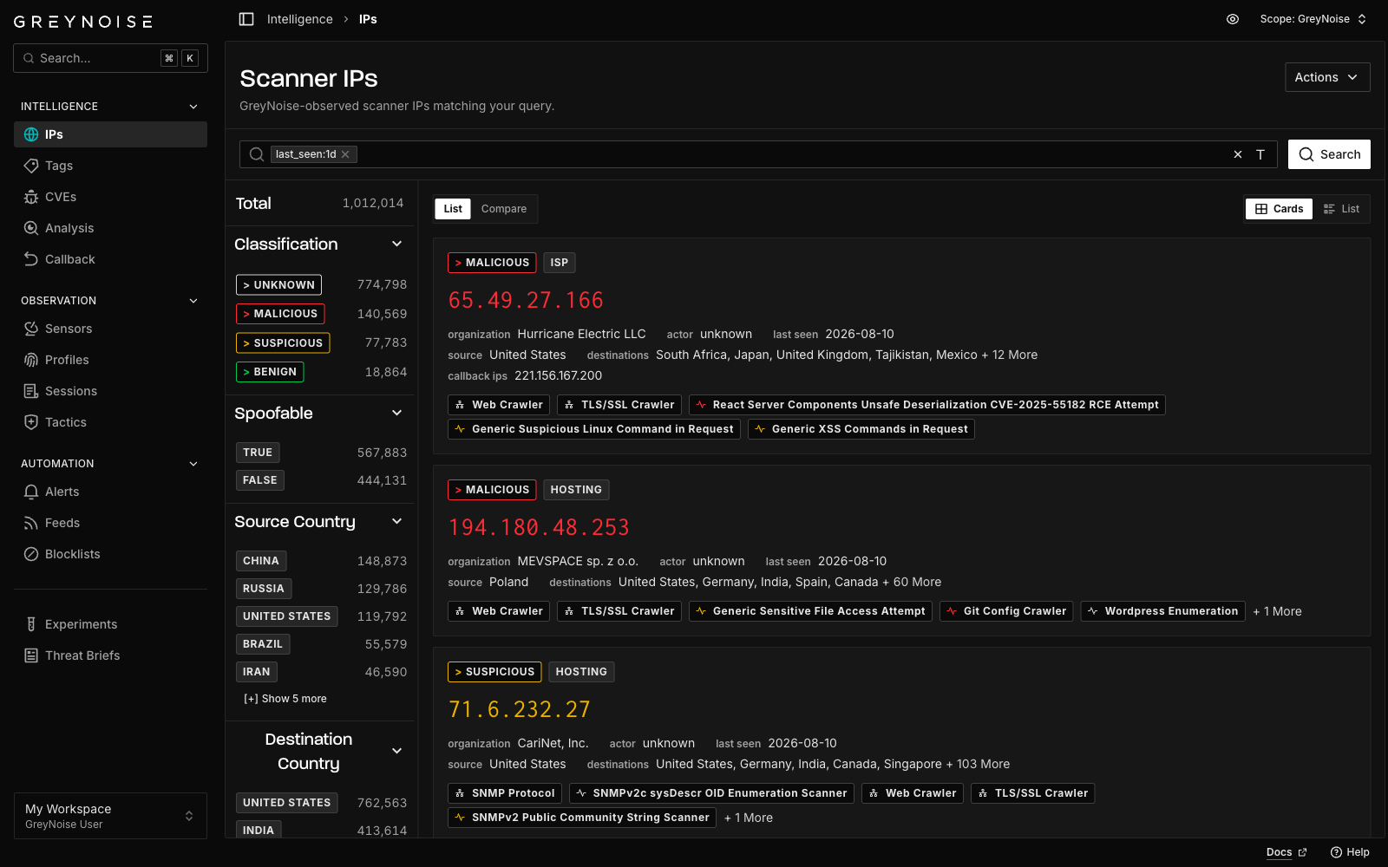Open the Actions dropdown
Viewport: 1388px width, 867px height.
coord(1327,77)
